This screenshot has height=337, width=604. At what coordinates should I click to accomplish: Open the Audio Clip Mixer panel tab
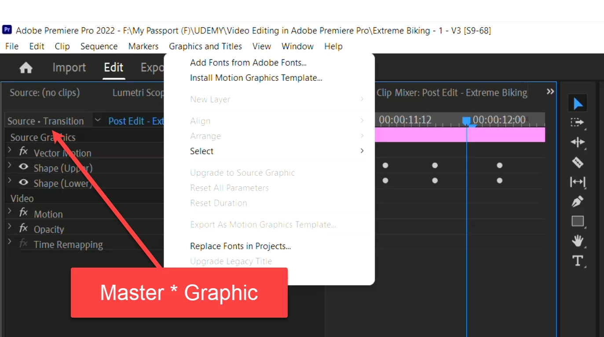(452, 93)
